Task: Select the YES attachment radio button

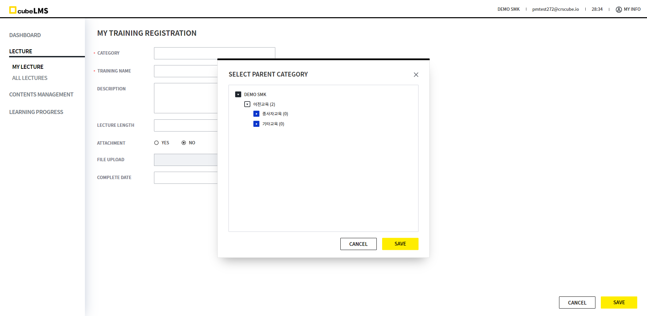Action: click(156, 143)
